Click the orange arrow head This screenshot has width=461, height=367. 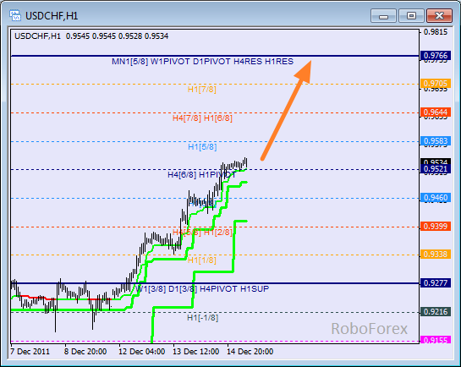304,71
